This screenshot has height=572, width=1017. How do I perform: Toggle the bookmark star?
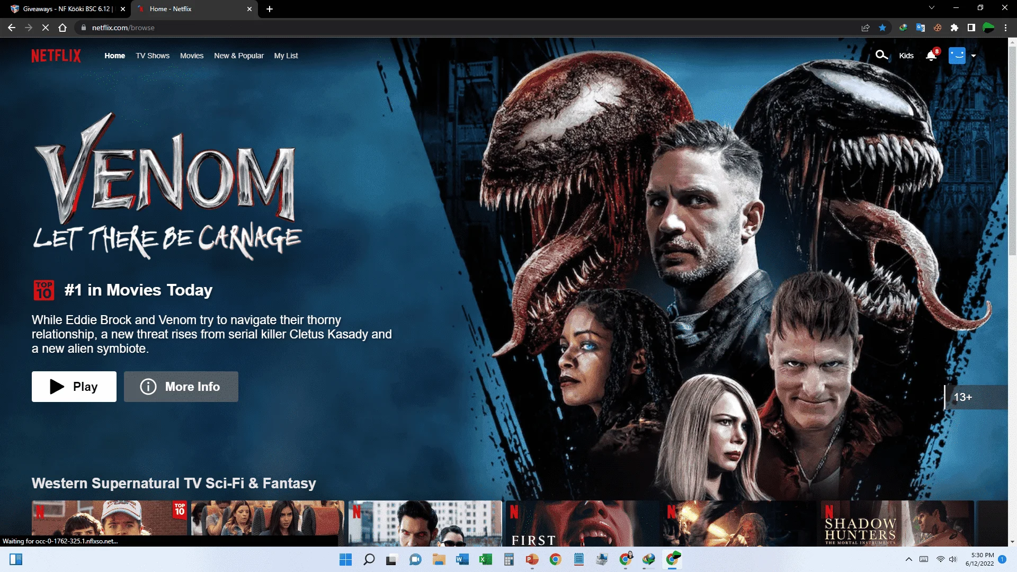coord(882,28)
